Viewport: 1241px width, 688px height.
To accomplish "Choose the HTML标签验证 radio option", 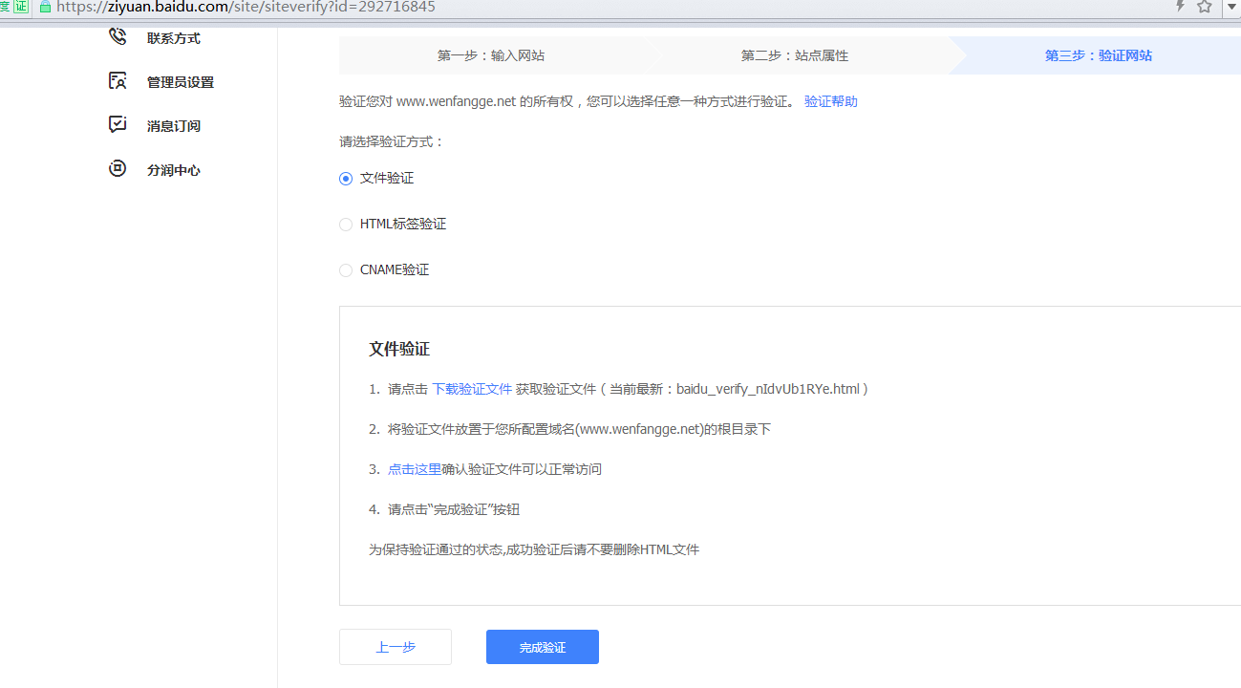I will pos(346,225).
